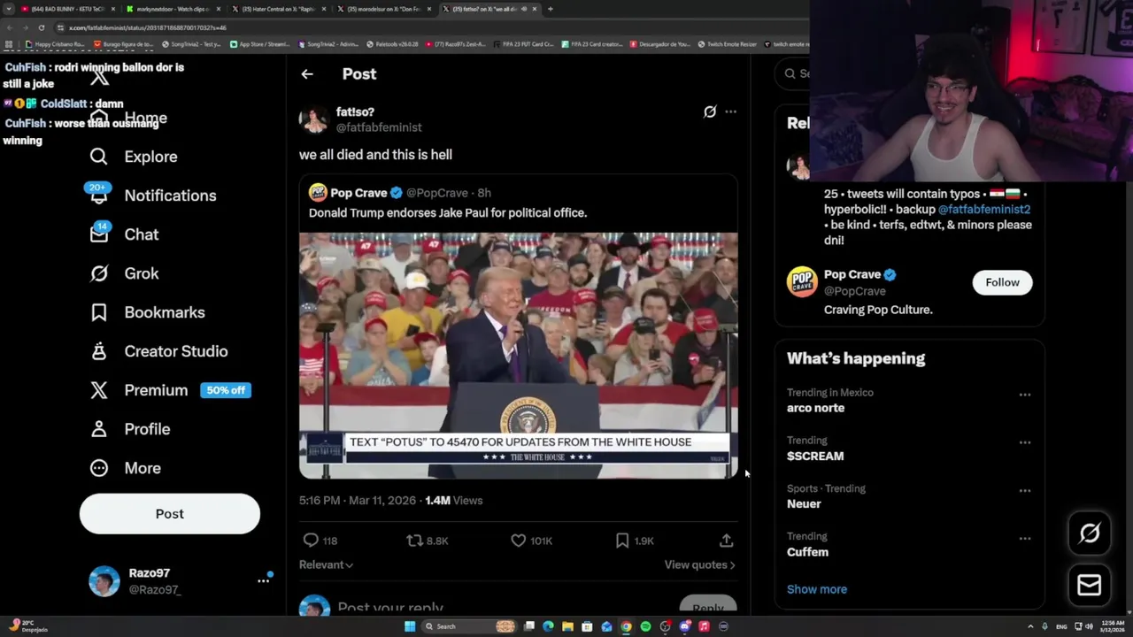The image size is (1133, 637).
Task: Open Spotify from the taskbar
Action: tap(645, 626)
